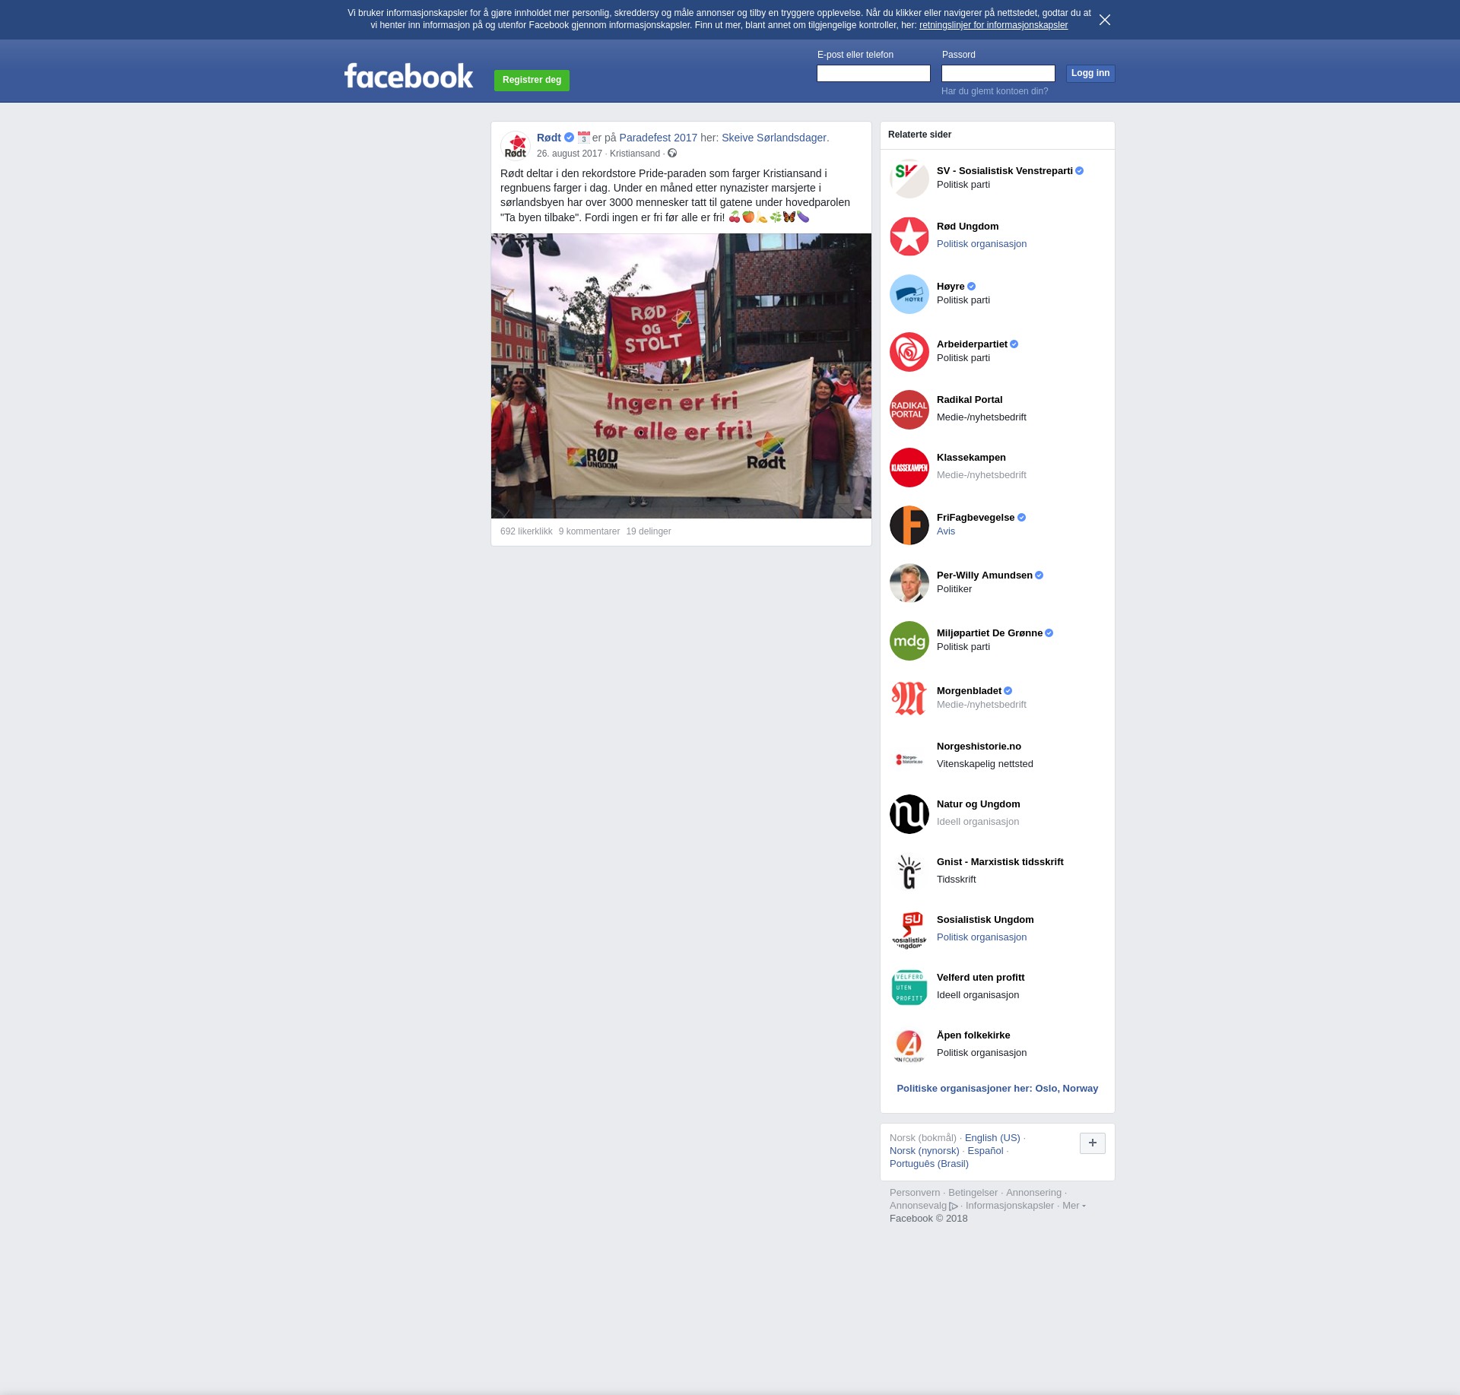Open Politiske organisasjoner her: Oslo, Norway
This screenshot has width=1460, height=1395.
tap(998, 1089)
